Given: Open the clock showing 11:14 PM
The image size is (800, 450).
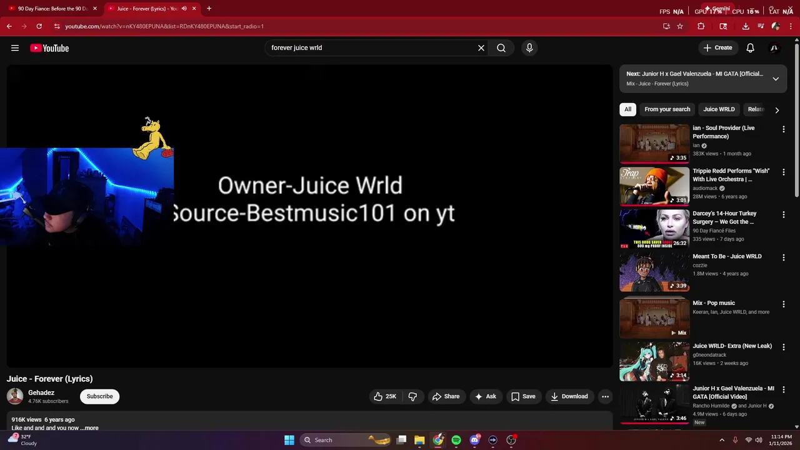Looking at the screenshot, I should 781,440.
